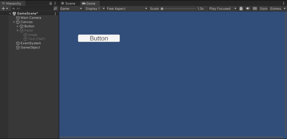Collapse the GameScene foldout arrow
The width and height of the screenshot is (287, 139).
point(10,13)
